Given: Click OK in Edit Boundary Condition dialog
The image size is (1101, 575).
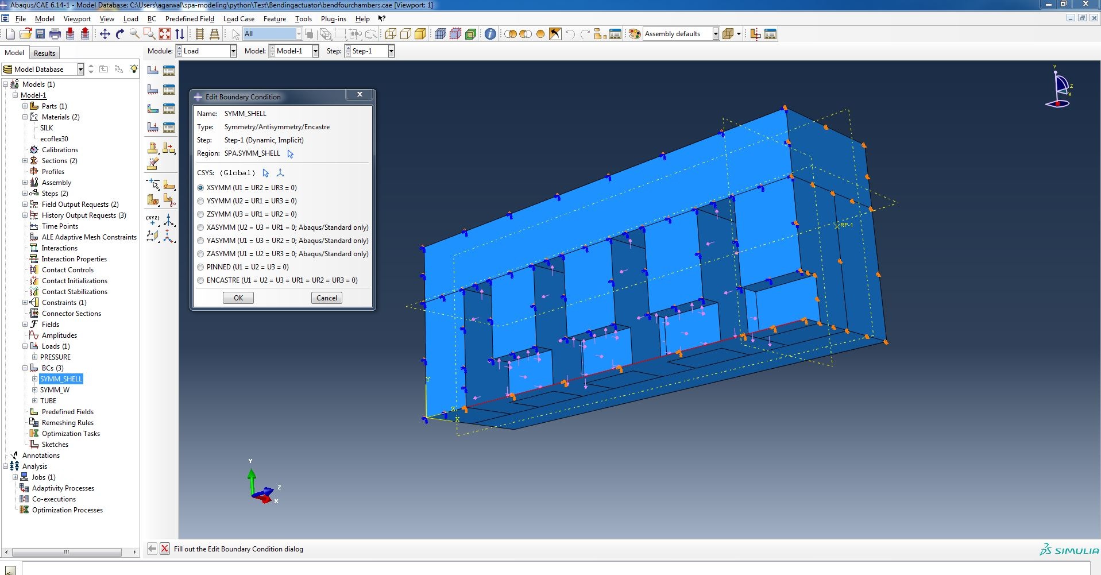Looking at the screenshot, I should pos(238,298).
